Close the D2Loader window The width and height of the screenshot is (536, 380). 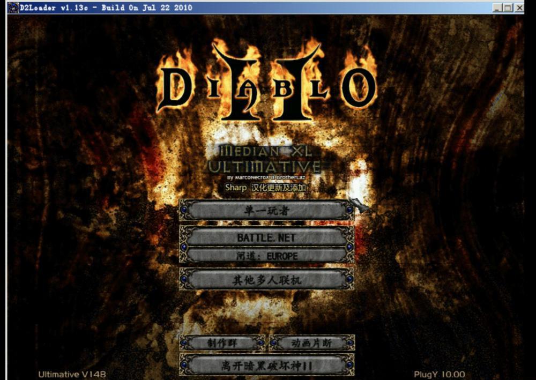click(x=519, y=8)
